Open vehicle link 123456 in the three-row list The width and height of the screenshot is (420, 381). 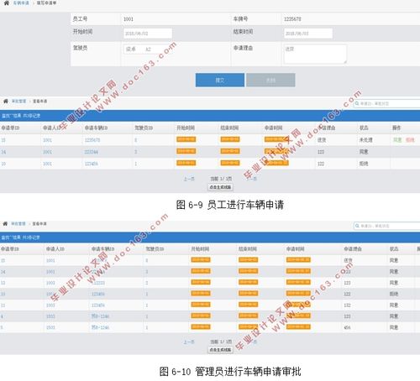(92, 164)
